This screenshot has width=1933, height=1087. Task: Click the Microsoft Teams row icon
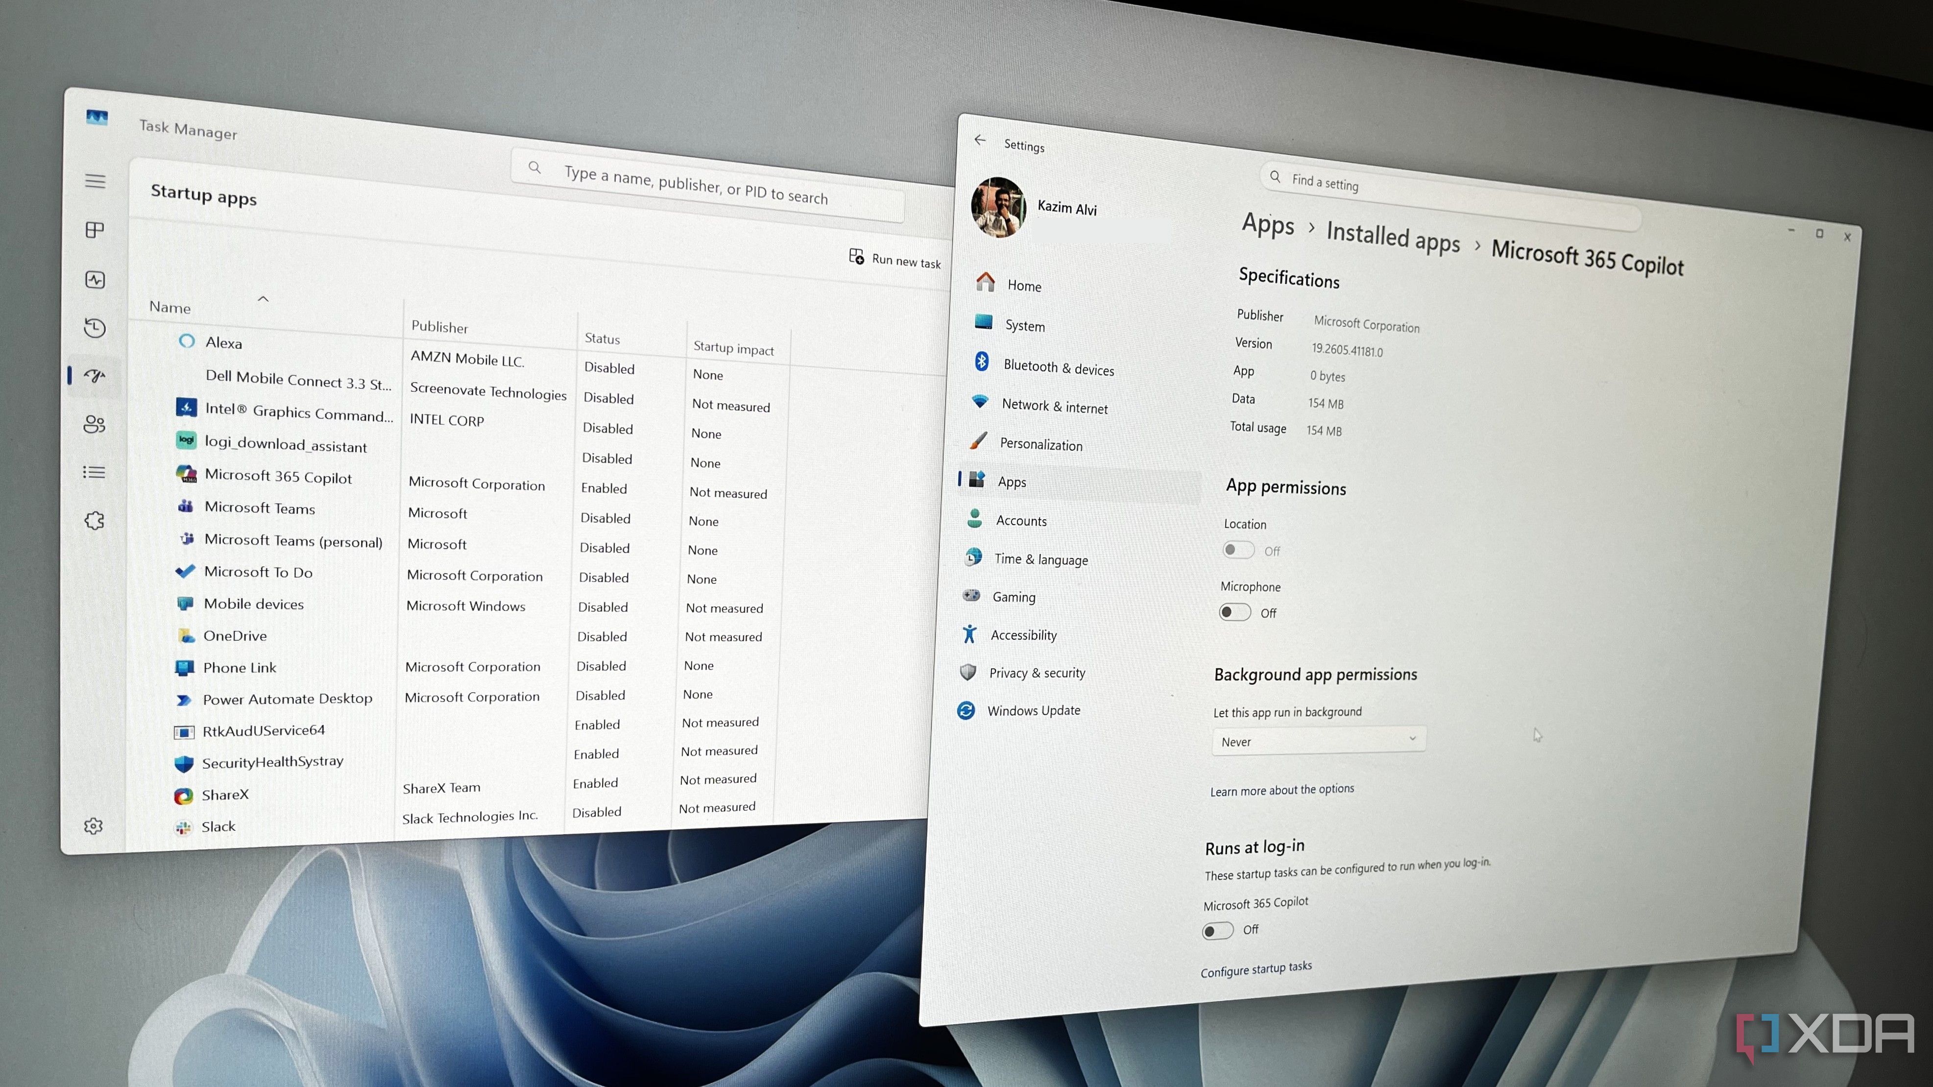tap(185, 507)
